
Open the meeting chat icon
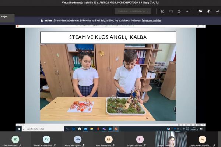click(171, 11)
